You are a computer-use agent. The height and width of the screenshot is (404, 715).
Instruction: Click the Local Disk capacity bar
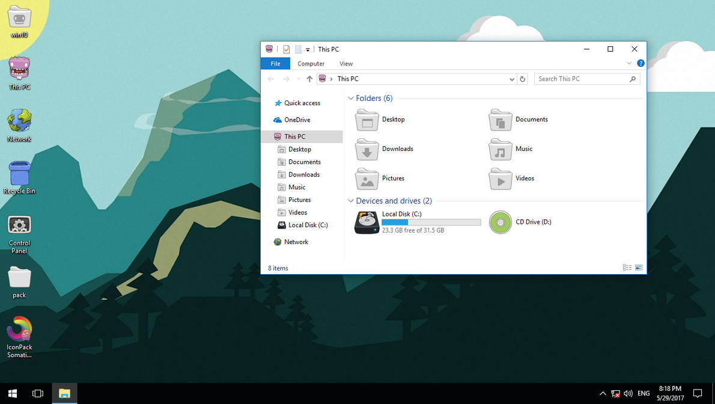431,222
